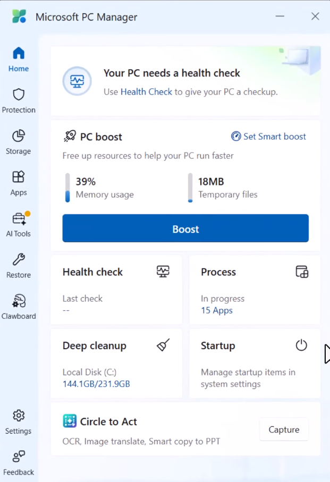Click the 'PC boost' heading
This screenshot has width=330, height=482.
pyautogui.click(x=101, y=137)
